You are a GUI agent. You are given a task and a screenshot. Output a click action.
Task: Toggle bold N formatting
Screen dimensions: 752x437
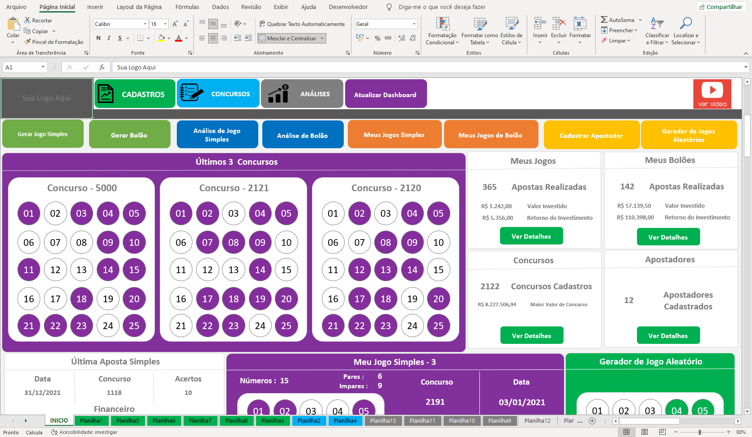coord(98,38)
